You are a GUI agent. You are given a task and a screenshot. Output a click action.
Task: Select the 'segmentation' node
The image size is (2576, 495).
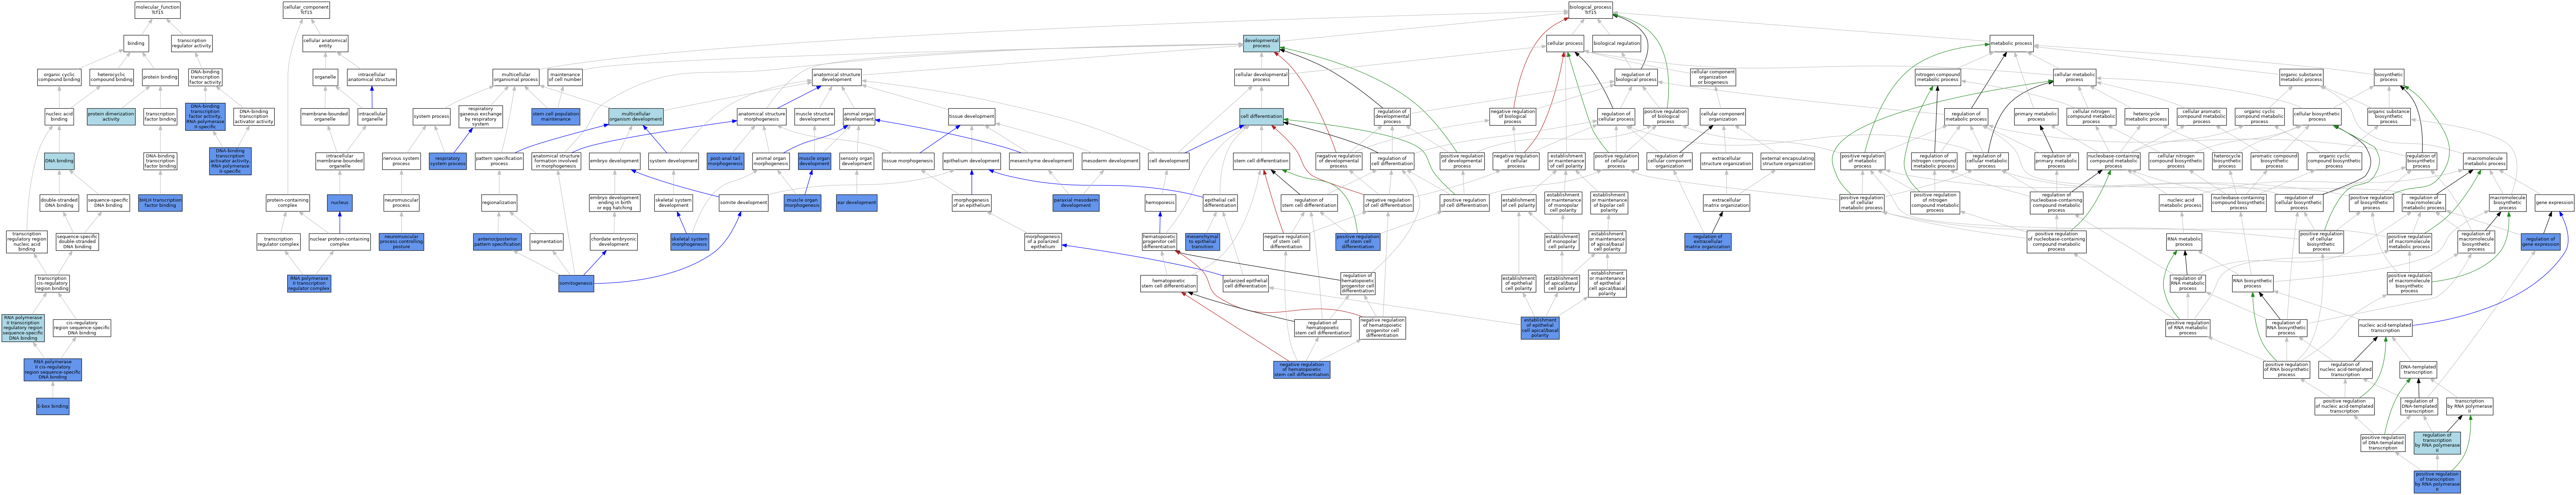[x=546, y=242]
